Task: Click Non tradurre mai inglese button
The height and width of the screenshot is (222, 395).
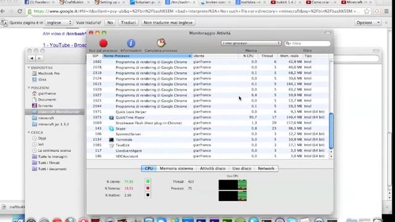Action: tap(168, 23)
